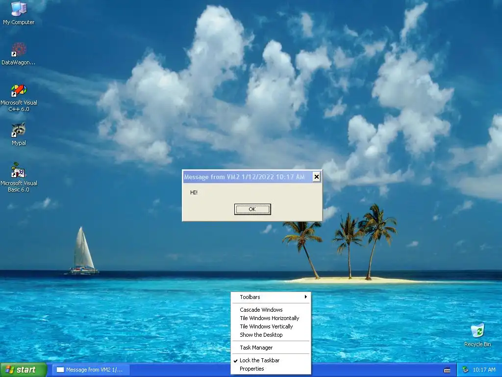Click the network tray icon beside clock

coord(465,370)
